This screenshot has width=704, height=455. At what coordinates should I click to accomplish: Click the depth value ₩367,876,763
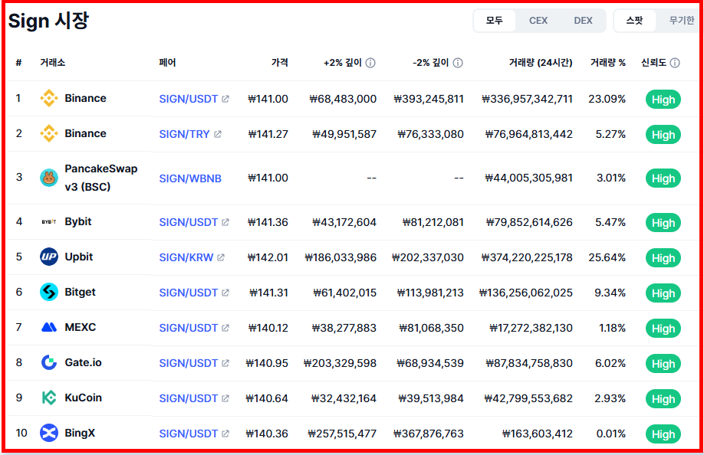click(429, 434)
